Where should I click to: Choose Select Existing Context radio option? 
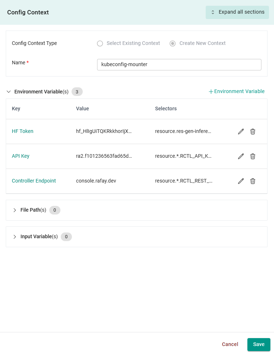100,43
